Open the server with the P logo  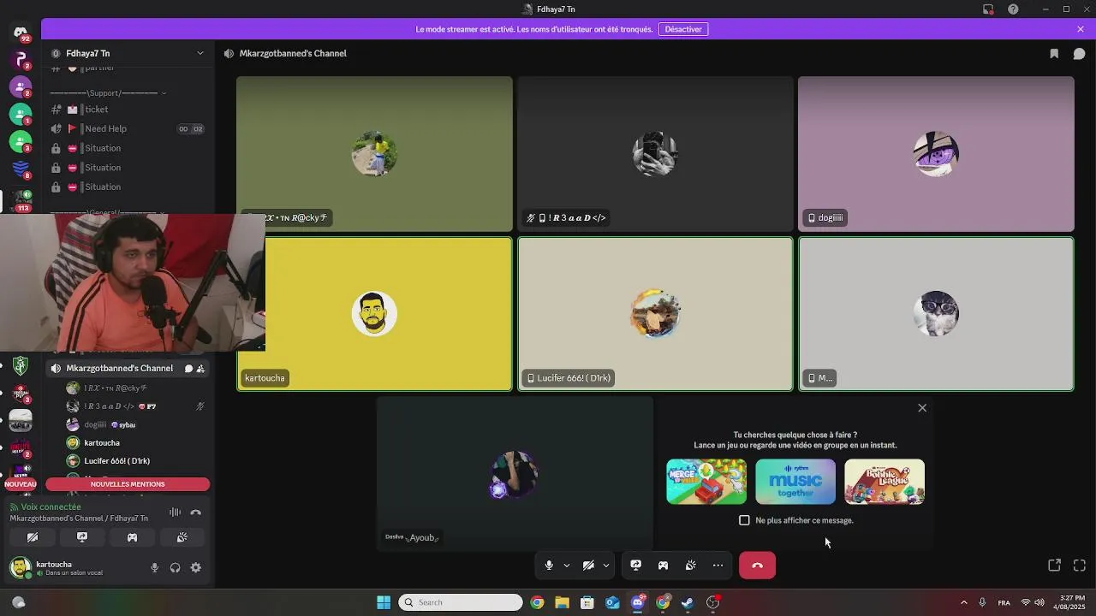pyautogui.click(x=21, y=60)
